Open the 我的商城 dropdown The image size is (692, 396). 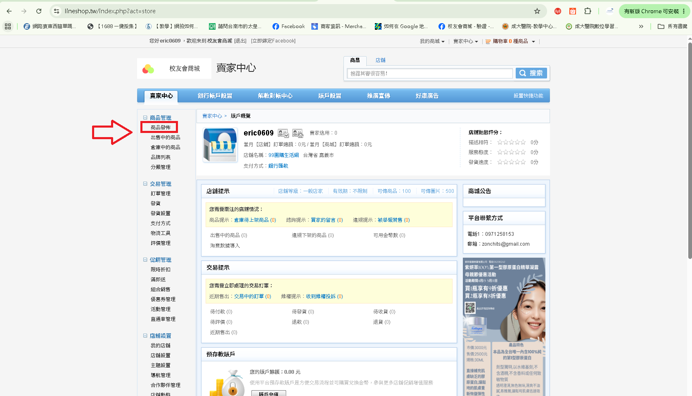tap(432, 41)
